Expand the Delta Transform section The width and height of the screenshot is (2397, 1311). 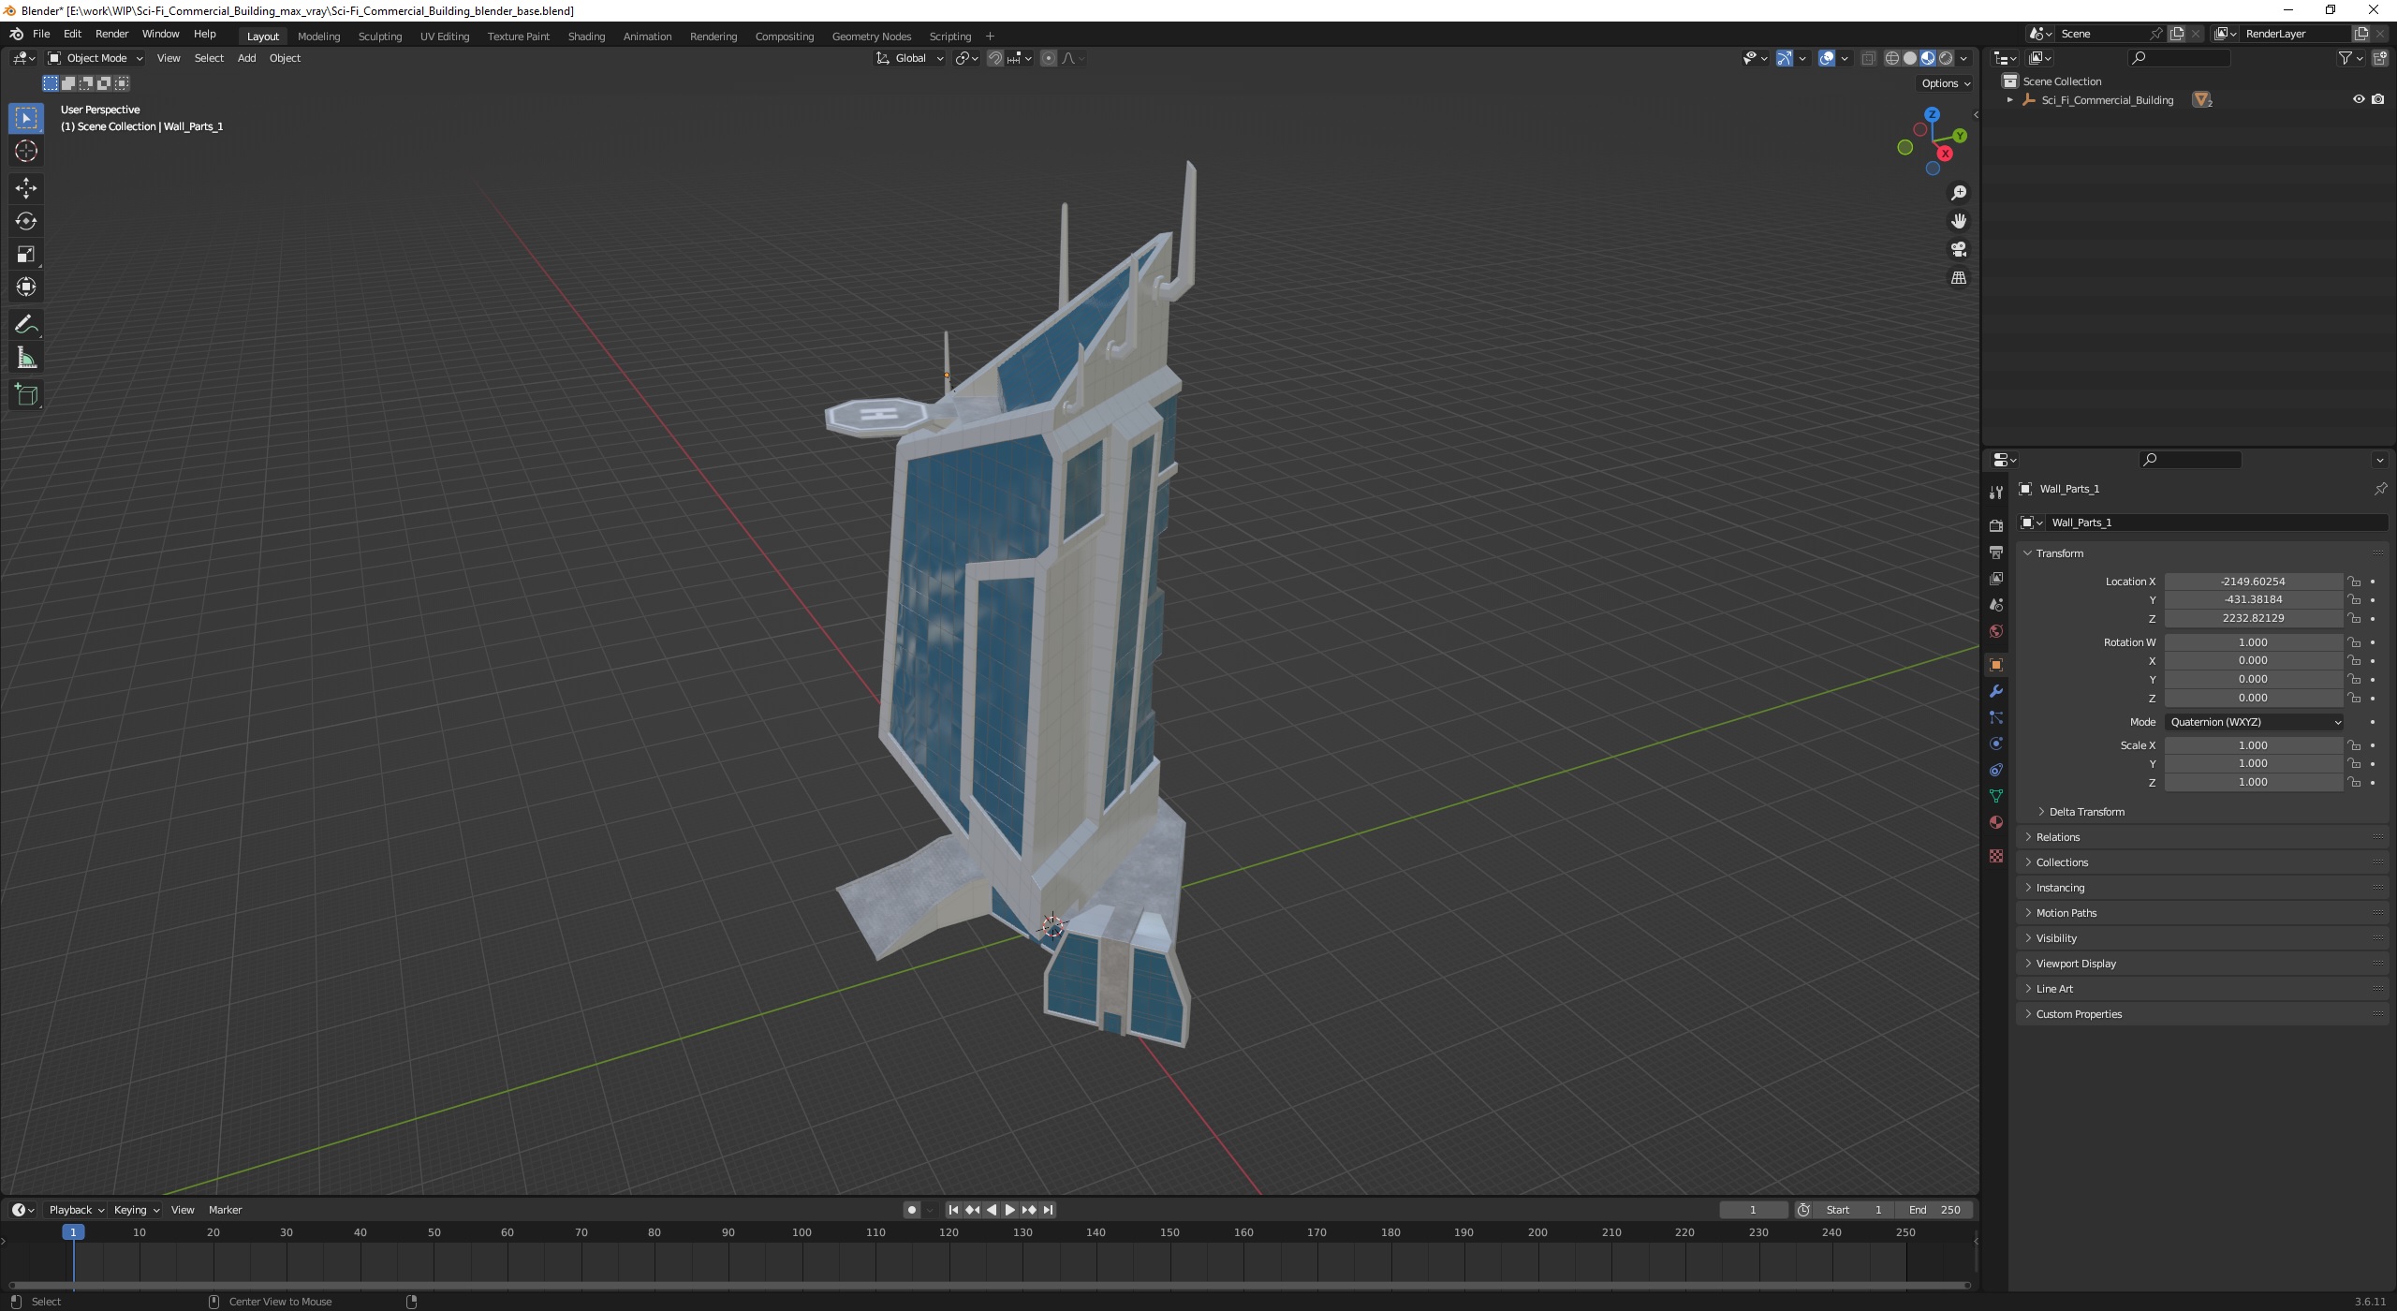pos(2086,812)
